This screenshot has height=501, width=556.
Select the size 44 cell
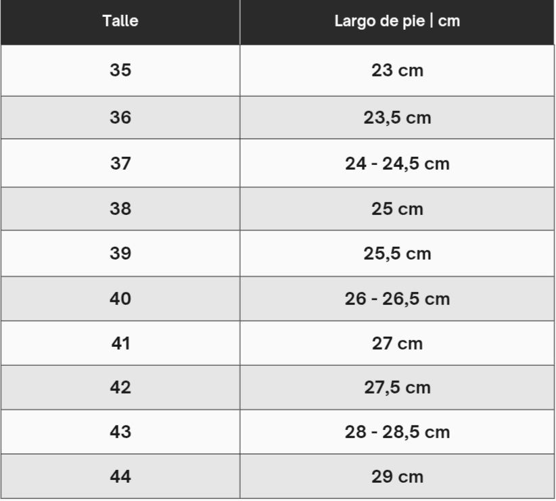(120, 477)
